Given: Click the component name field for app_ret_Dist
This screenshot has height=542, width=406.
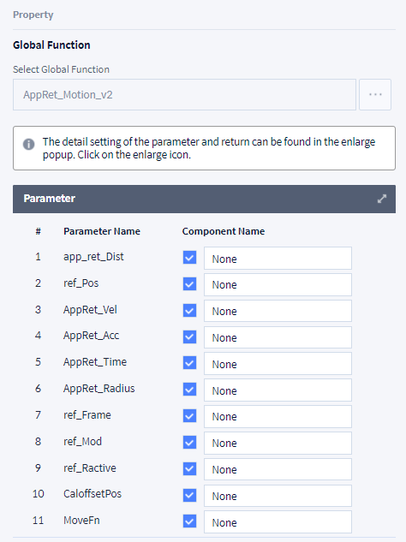Looking at the screenshot, I should (278, 259).
